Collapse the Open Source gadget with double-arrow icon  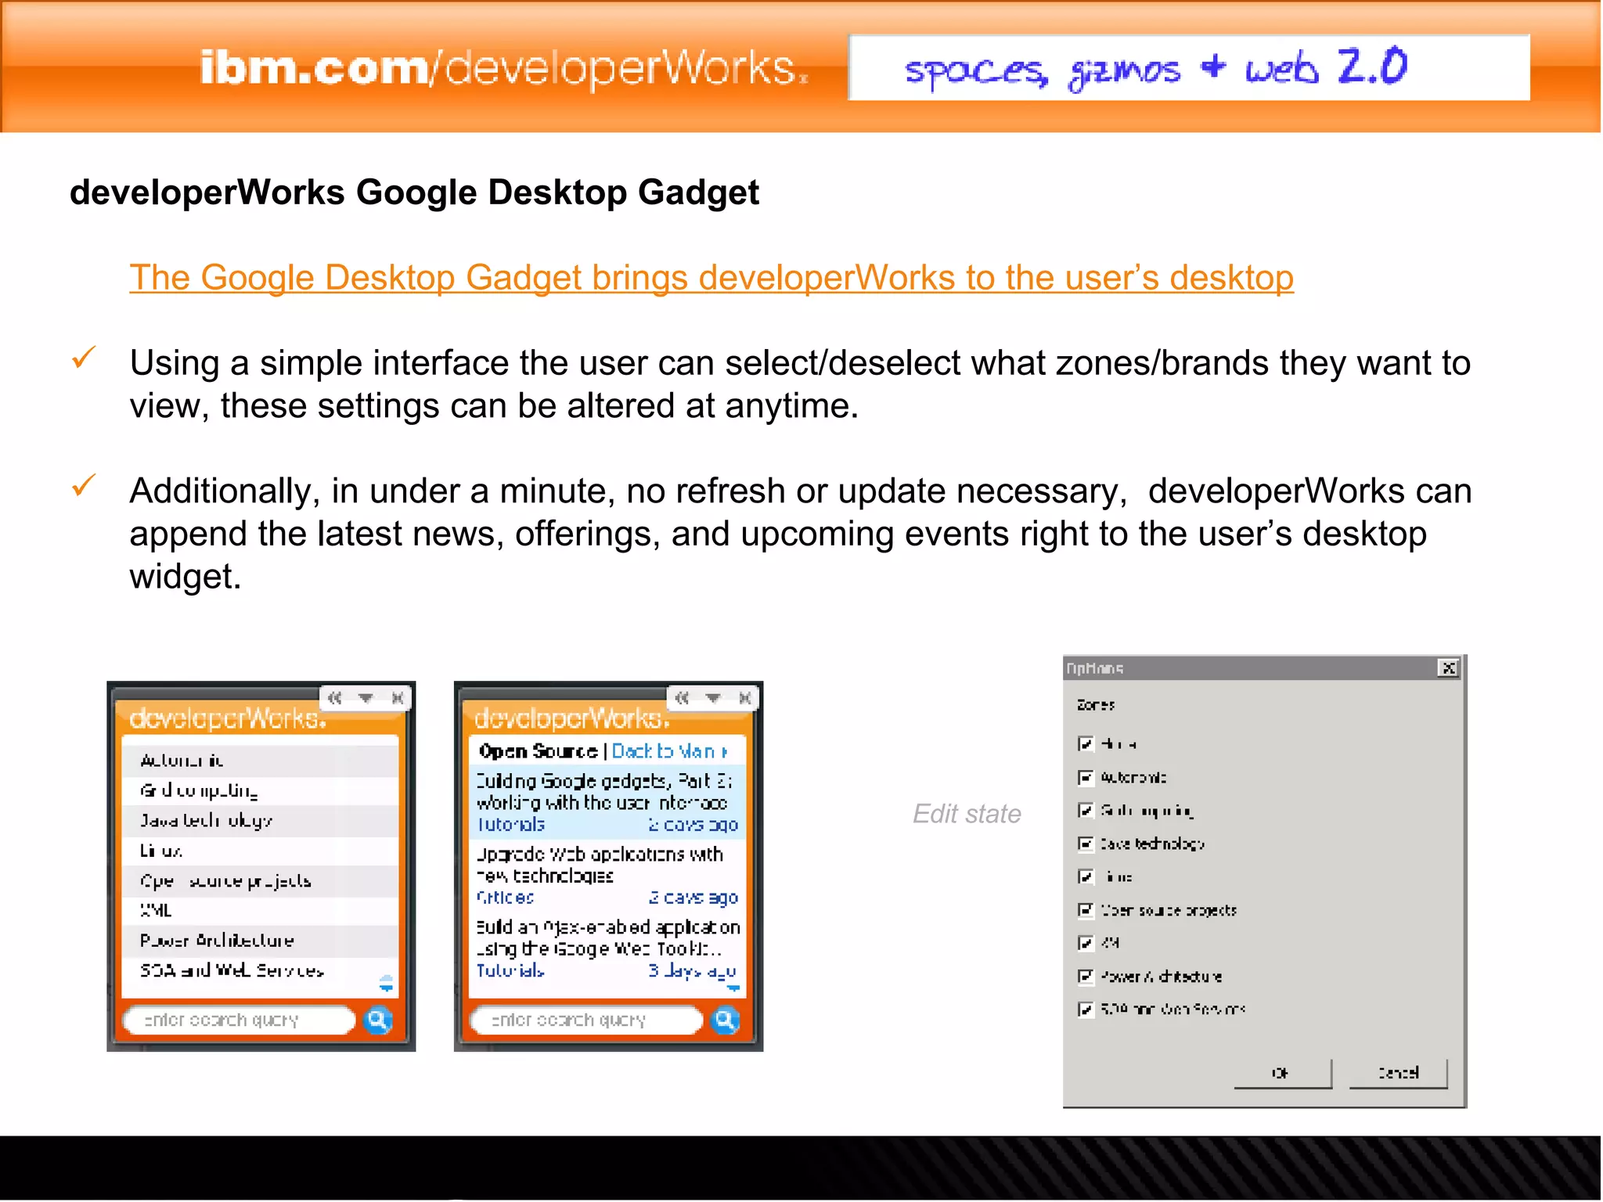pos(682,697)
